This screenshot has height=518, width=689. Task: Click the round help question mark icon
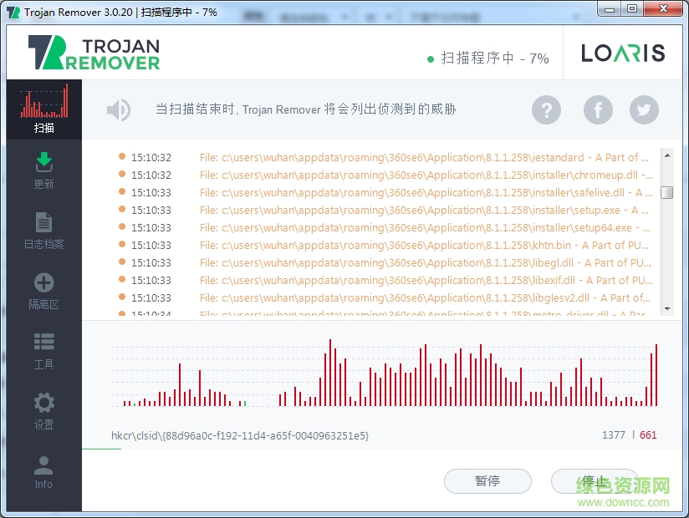click(547, 109)
